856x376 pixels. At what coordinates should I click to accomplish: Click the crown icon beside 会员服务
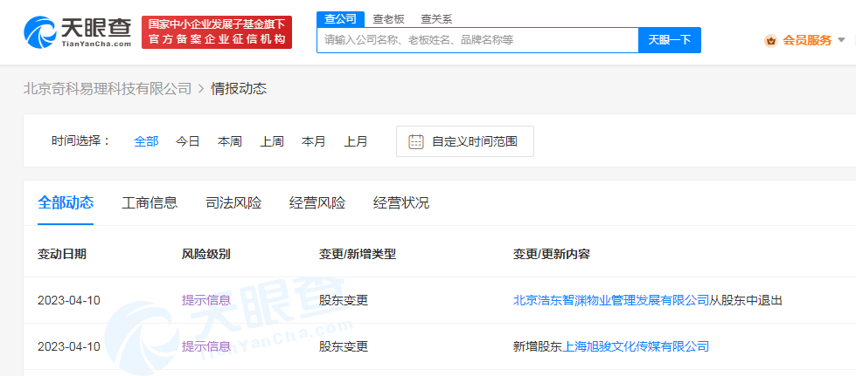771,40
